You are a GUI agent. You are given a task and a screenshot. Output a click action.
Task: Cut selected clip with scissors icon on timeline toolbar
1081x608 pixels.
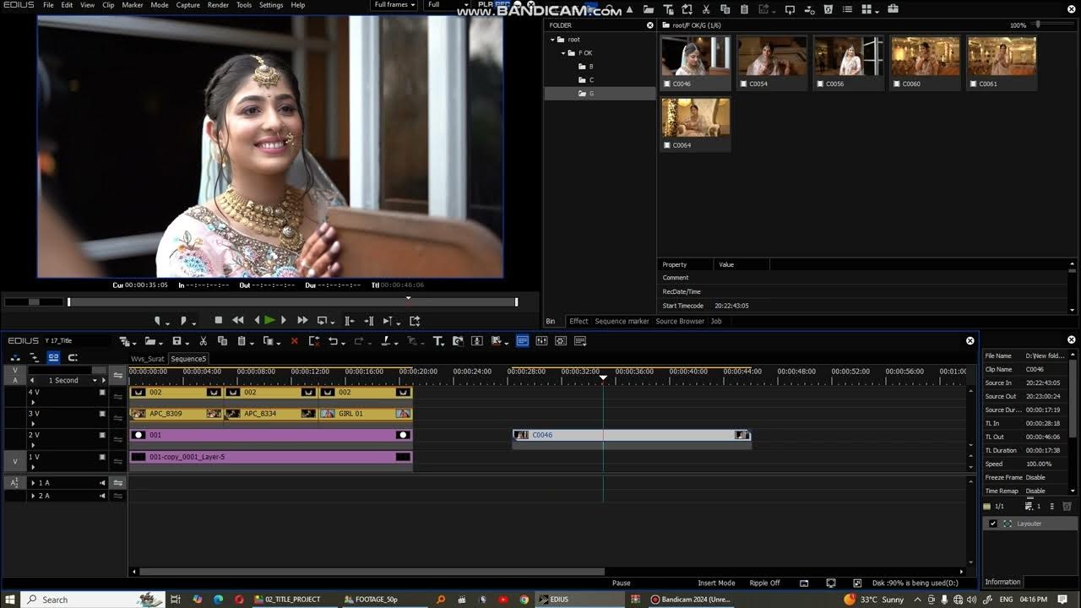pos(203,341)
